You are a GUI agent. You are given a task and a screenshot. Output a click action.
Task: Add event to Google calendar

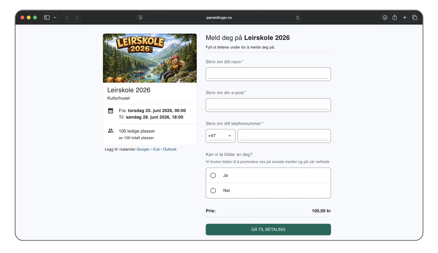143,149
